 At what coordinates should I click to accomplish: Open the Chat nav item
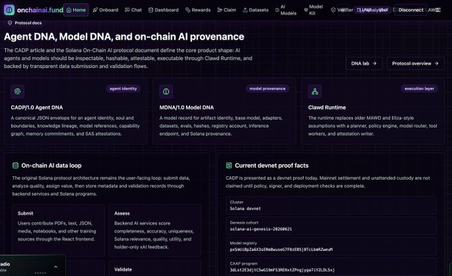[x=133, y=10]
